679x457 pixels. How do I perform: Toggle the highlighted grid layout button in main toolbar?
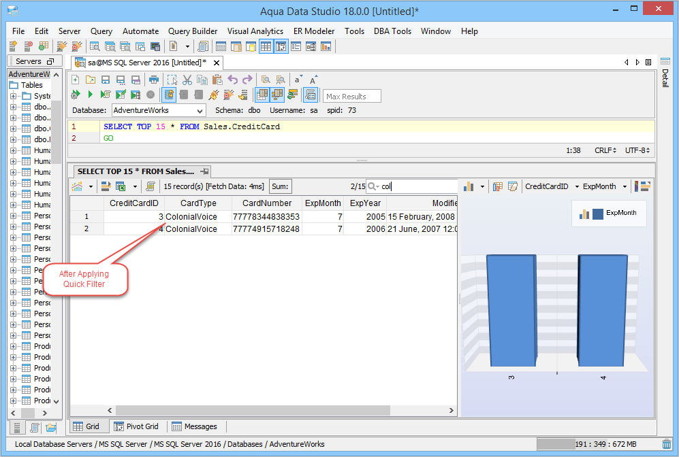click(x=266, y=46)
